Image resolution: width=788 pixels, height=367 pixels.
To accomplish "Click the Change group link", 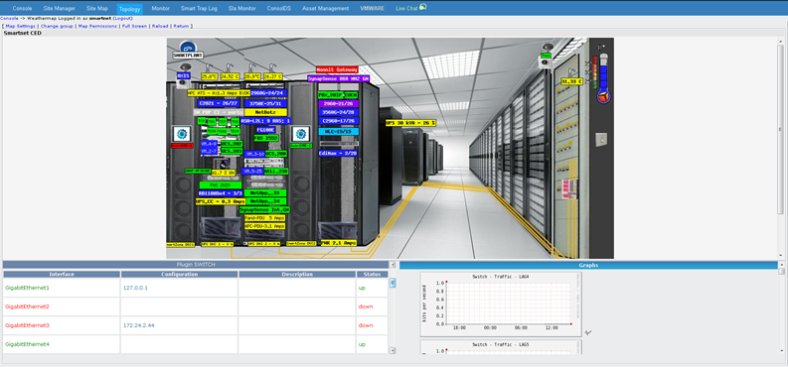I will pyautogui.click(x=57, y=26).
